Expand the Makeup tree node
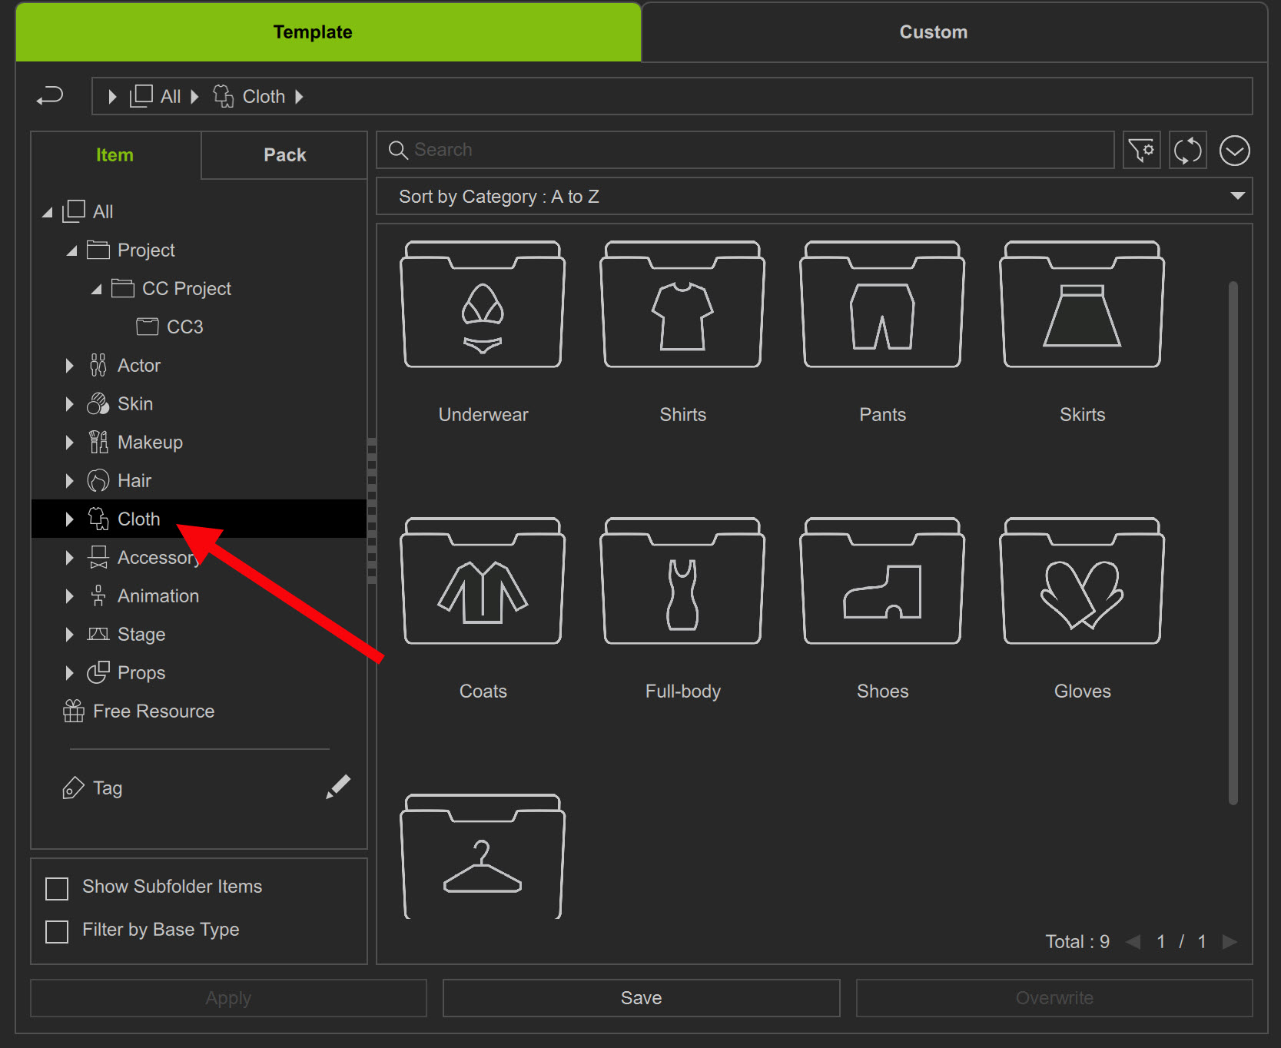 (x=69, y=443)
